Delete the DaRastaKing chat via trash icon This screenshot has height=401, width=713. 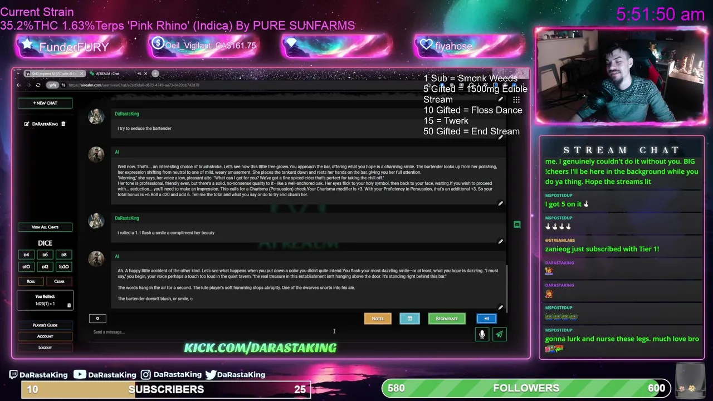coord(64,124)
